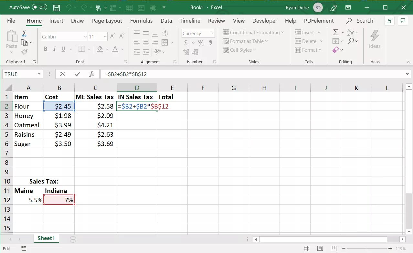Click the Insert cells button

(304, 32)
